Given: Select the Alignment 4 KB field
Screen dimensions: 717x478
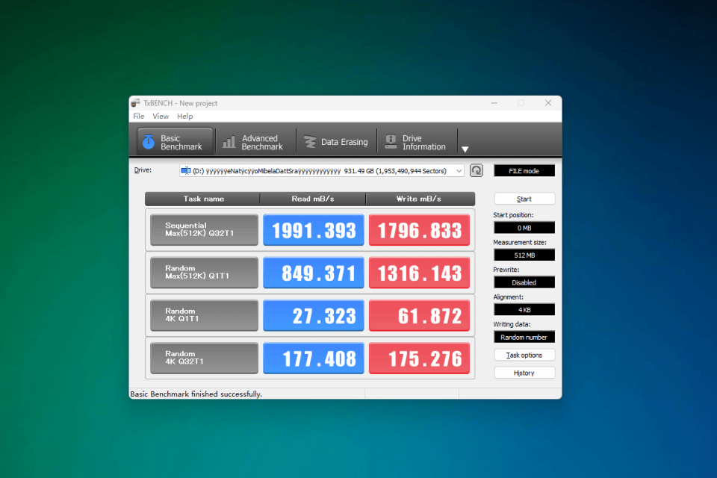Looking at the screenshot, I should point(524,310).
